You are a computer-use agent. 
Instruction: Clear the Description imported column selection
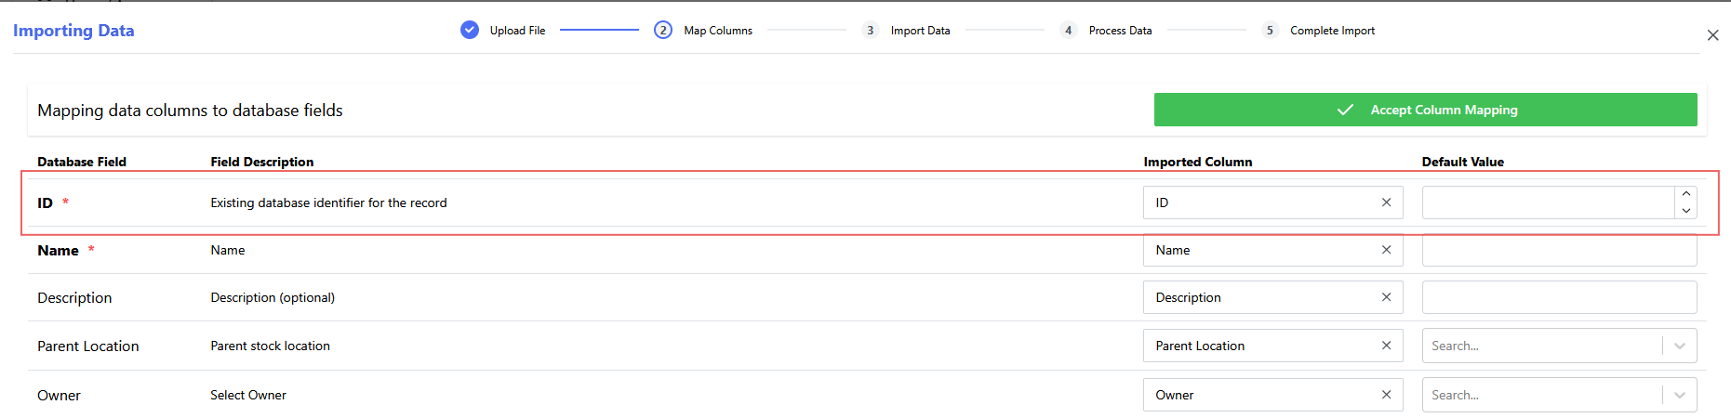pyautogui.click(x=1386, y=297)
